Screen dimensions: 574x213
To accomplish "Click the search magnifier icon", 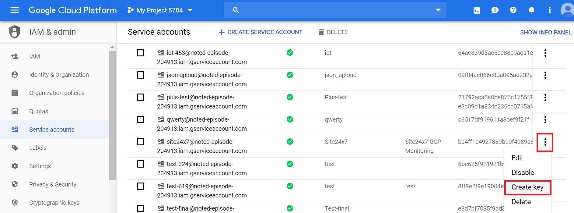I will coord(236,10).
